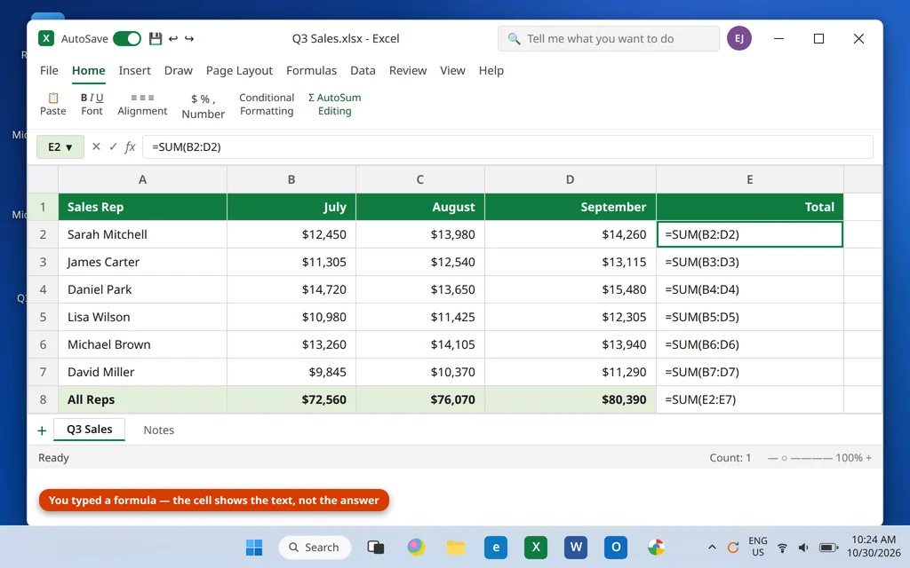
Task: Select the All Reps cell
Action: point(142,399)
